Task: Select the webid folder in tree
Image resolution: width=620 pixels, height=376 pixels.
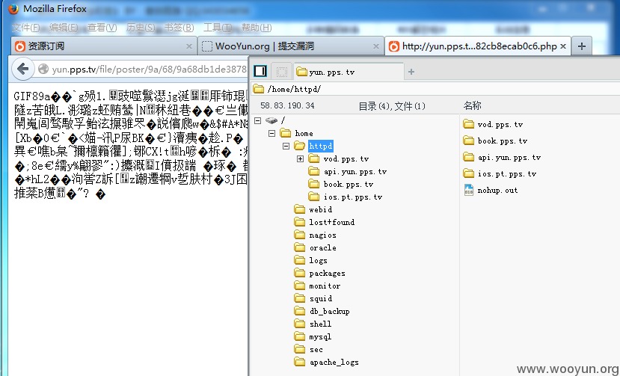Action: tap(313, 209)
